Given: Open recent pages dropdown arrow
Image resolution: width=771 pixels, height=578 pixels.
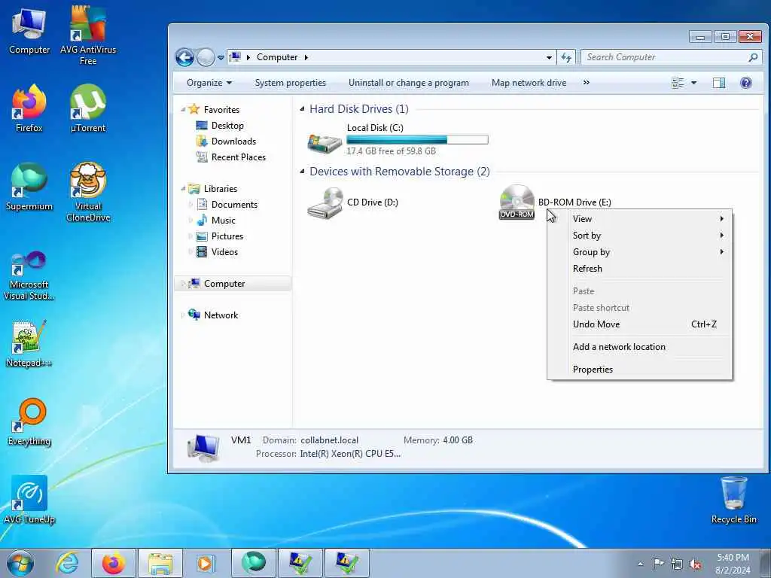Looking at the screenshot, I should pos(221,57).
